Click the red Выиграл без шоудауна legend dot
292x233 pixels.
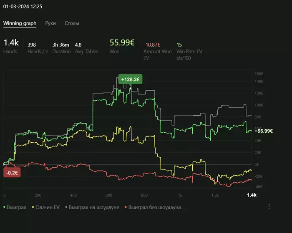125,207
